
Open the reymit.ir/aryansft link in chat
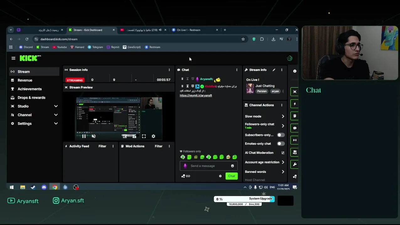(x=196, y=96)
